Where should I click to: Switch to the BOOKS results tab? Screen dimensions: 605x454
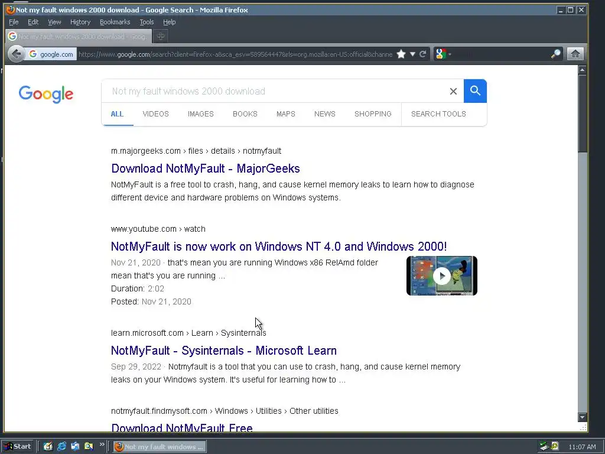pyautogui.click(x=245, y=114)
